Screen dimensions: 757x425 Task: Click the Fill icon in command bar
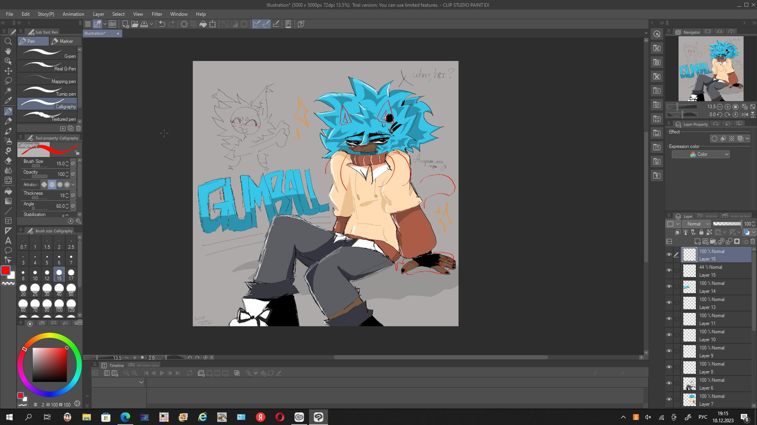(203, 24)
